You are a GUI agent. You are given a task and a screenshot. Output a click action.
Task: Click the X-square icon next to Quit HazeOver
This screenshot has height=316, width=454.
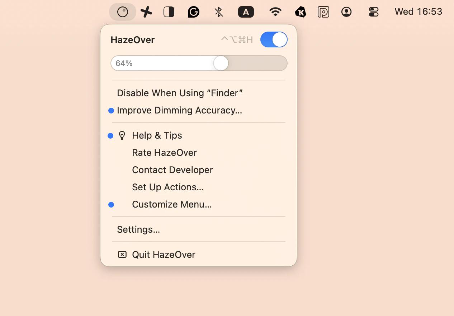point(122,254)
